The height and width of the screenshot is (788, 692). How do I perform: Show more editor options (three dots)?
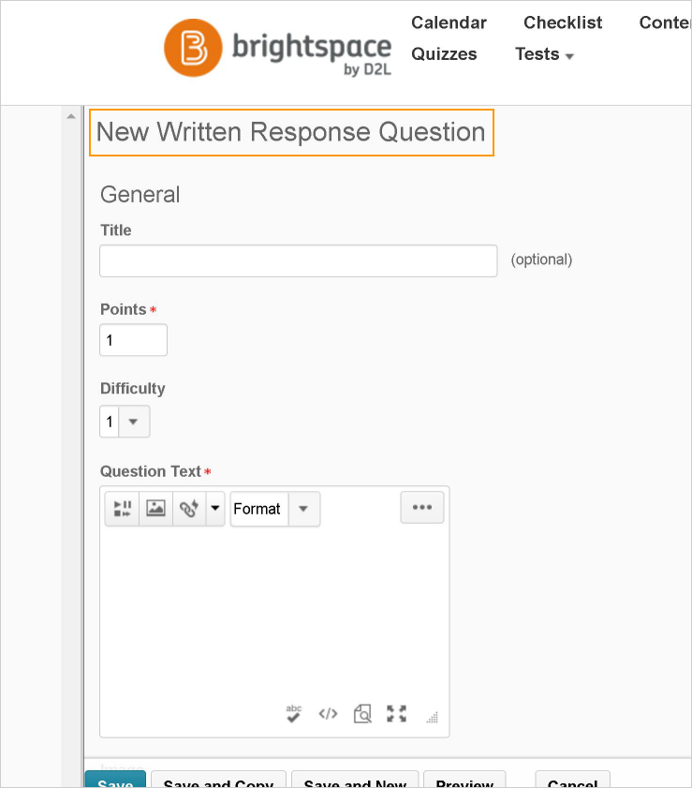(x=422, y=507)
